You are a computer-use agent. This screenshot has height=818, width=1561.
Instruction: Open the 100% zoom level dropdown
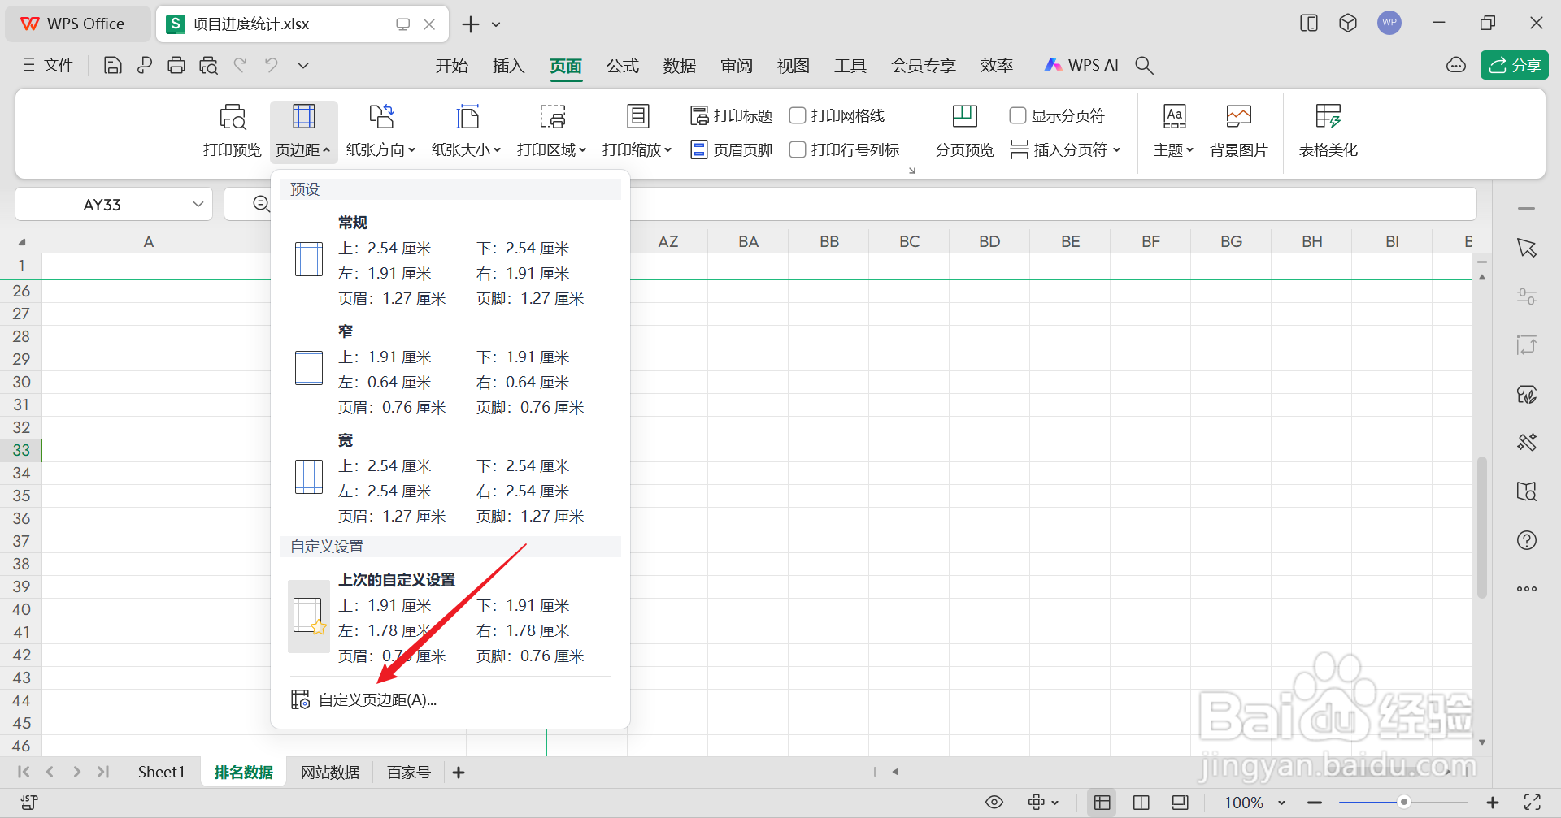[x=1254, y=803]
